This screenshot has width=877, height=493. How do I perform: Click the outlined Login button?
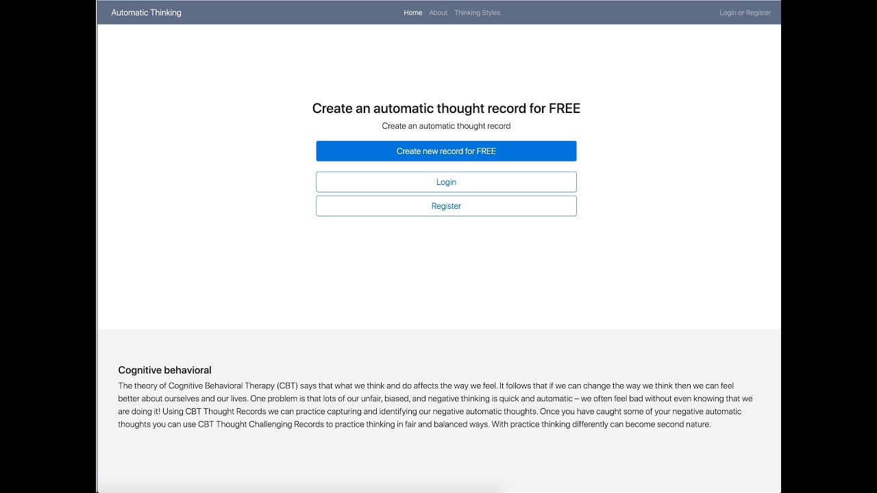pyautogui.click(x=446, y=182)
